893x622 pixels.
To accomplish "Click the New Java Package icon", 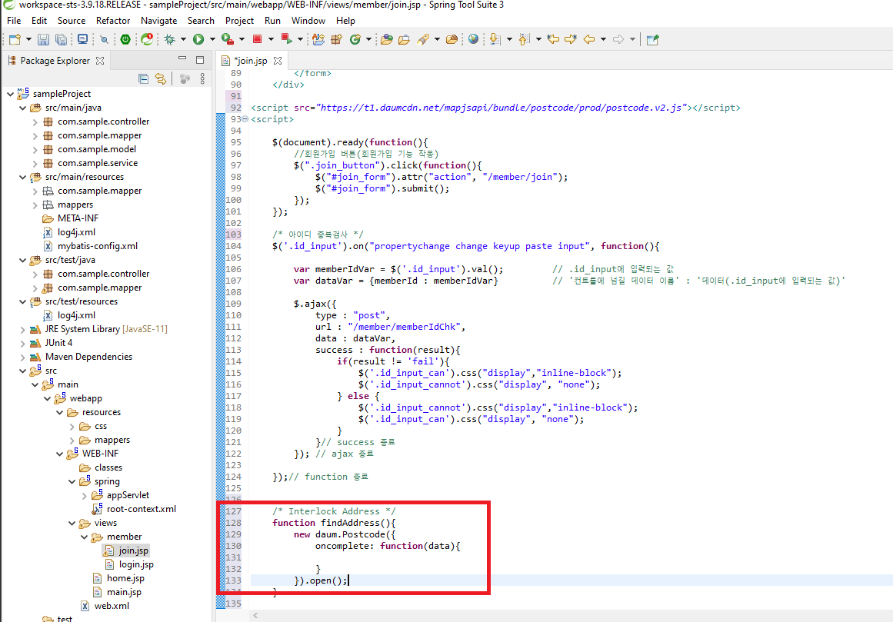I will [337, 39].
